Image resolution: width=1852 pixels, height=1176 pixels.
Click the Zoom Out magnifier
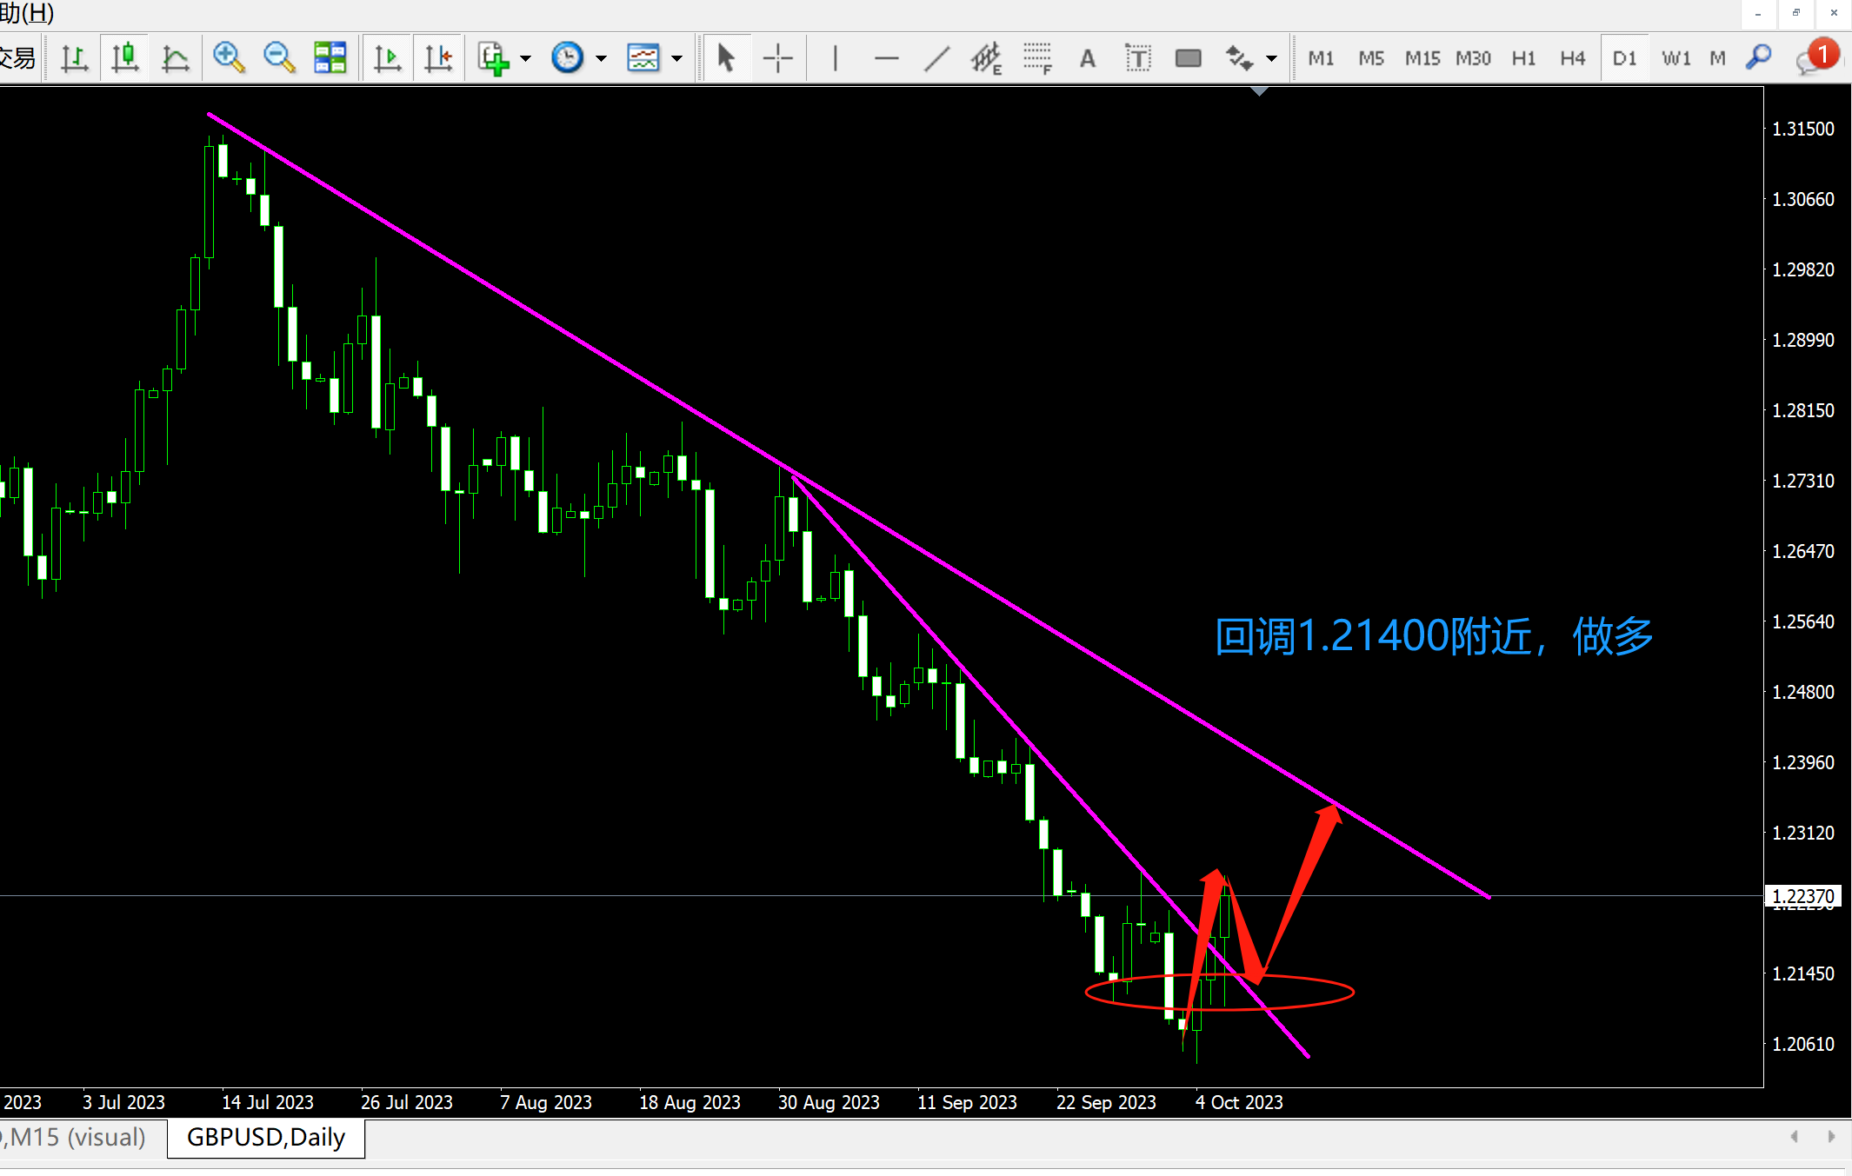(279, 58)
